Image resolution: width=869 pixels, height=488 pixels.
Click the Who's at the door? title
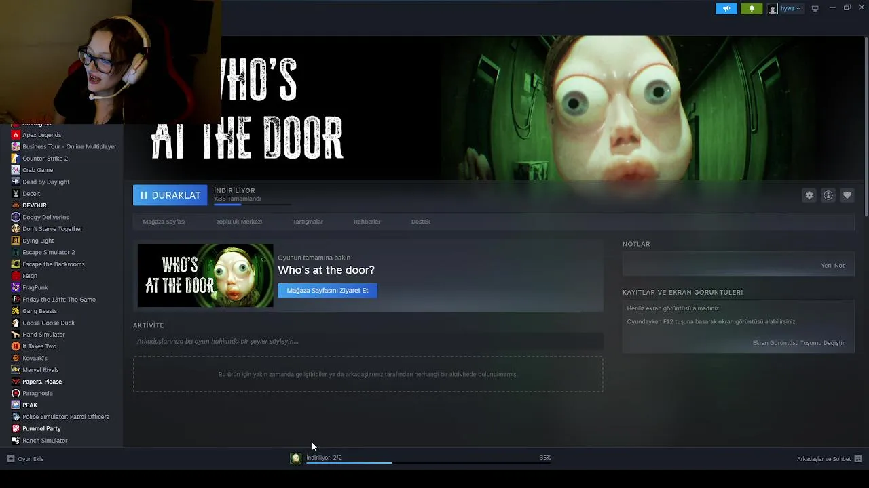tap(326, 270)
